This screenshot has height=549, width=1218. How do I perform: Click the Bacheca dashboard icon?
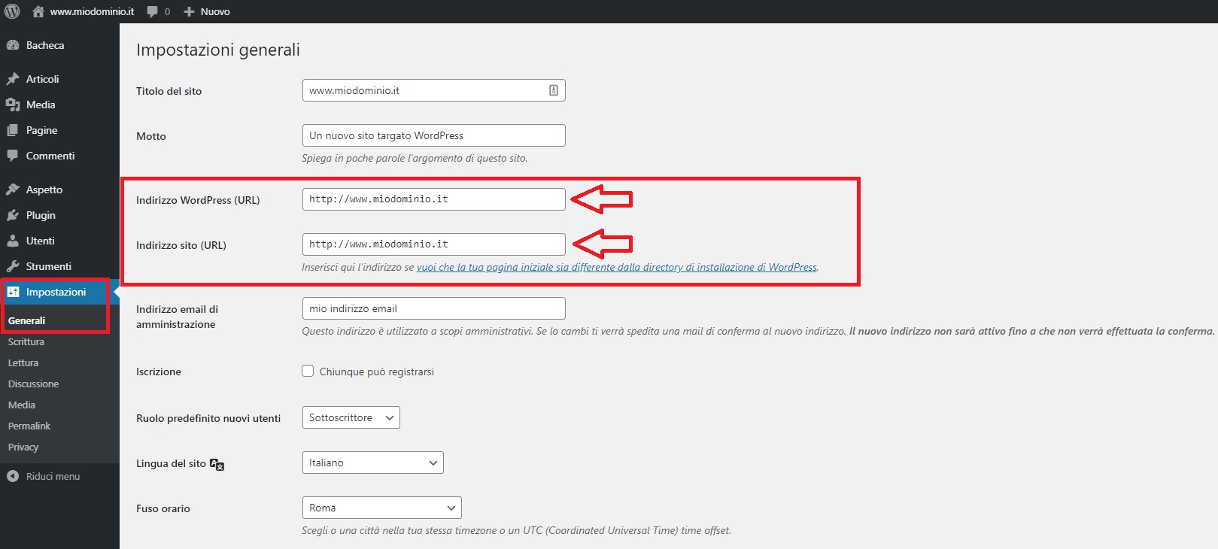click(x=13, y=45)
